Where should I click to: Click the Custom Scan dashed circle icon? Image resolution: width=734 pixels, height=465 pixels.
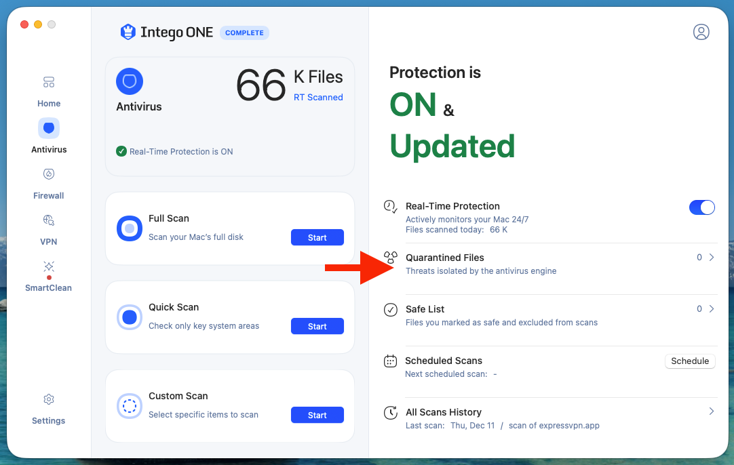coord(130,406)
